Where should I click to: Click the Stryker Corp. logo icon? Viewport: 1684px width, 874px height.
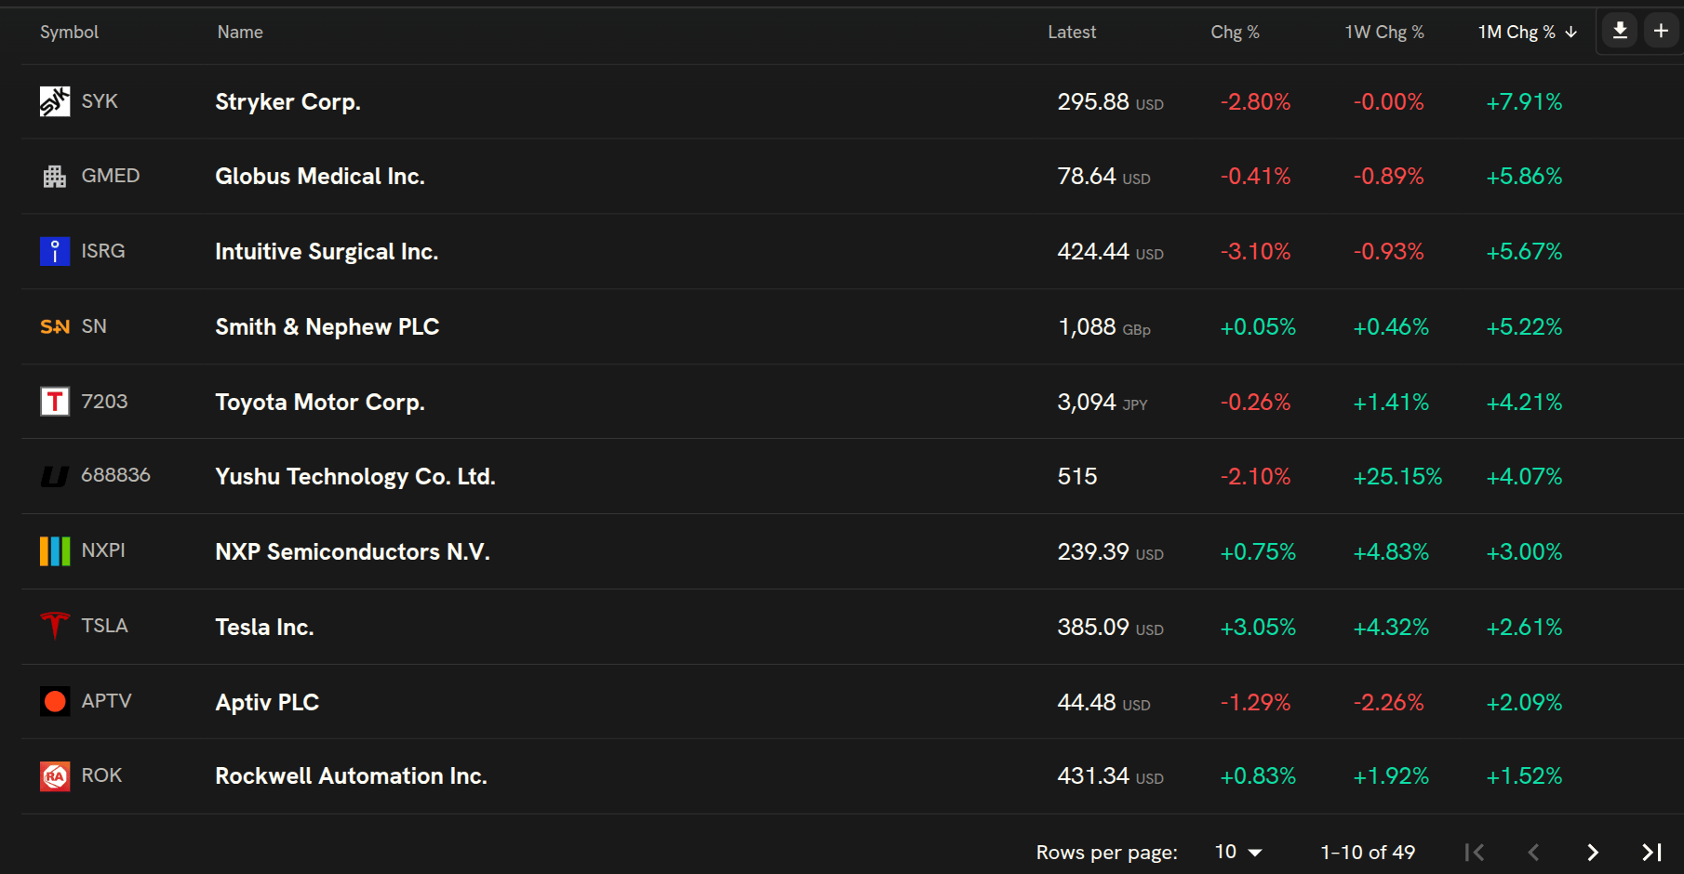point(55,101)
